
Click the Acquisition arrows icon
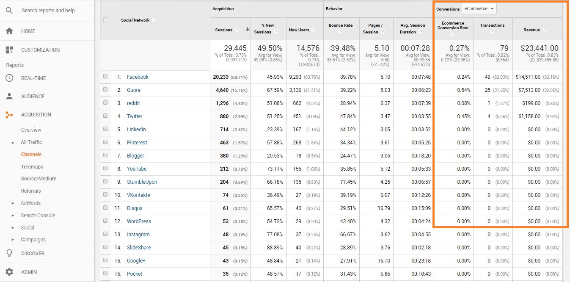[9, 115]
